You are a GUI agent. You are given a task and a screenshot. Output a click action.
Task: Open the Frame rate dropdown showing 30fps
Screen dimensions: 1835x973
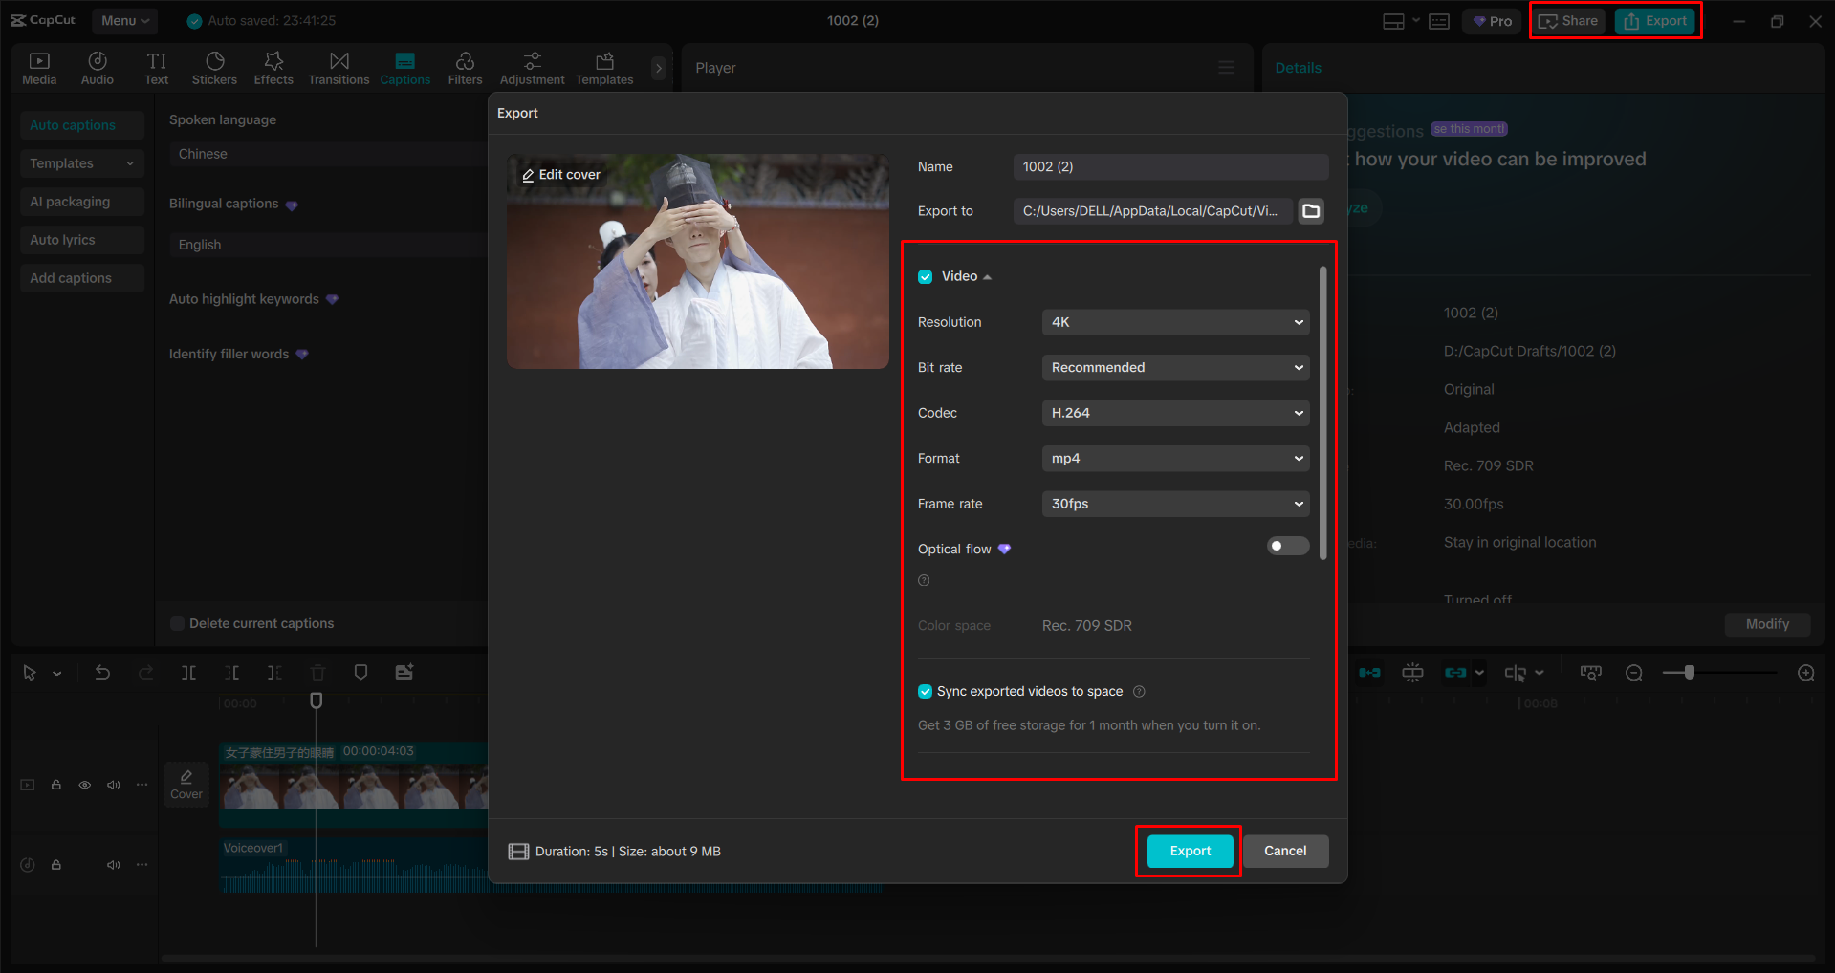point(1175,504)
